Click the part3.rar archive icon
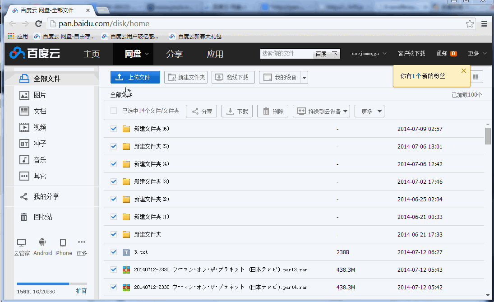 (x=126, y=270)
